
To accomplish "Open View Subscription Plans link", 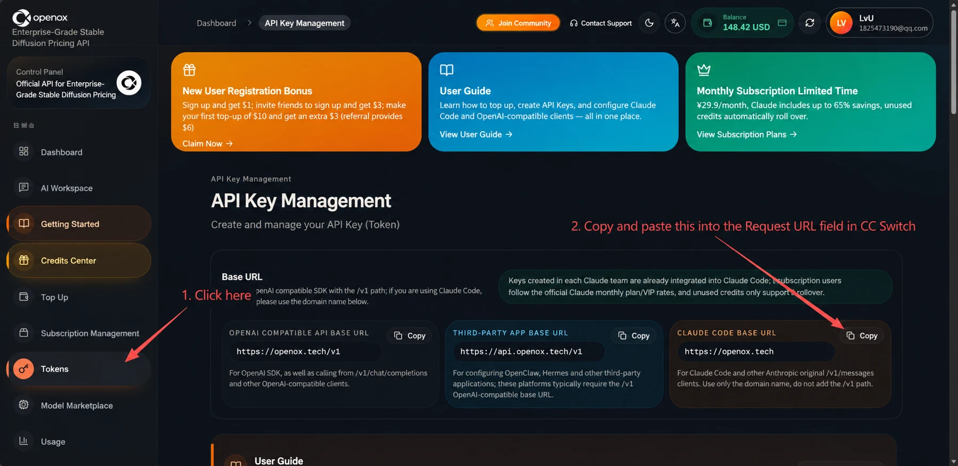I will [746, 134].
